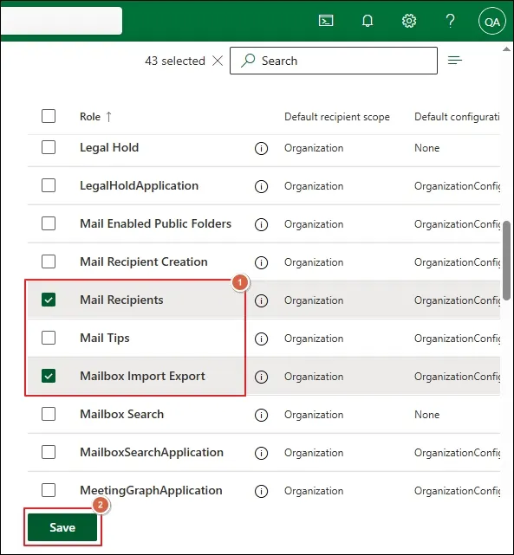Check Mail Recipient Creation checkbox

pyautogui.click(x=49, y=261)
